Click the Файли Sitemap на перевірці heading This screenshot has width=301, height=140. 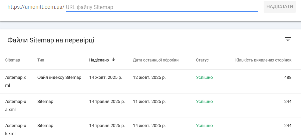point(51,40)
